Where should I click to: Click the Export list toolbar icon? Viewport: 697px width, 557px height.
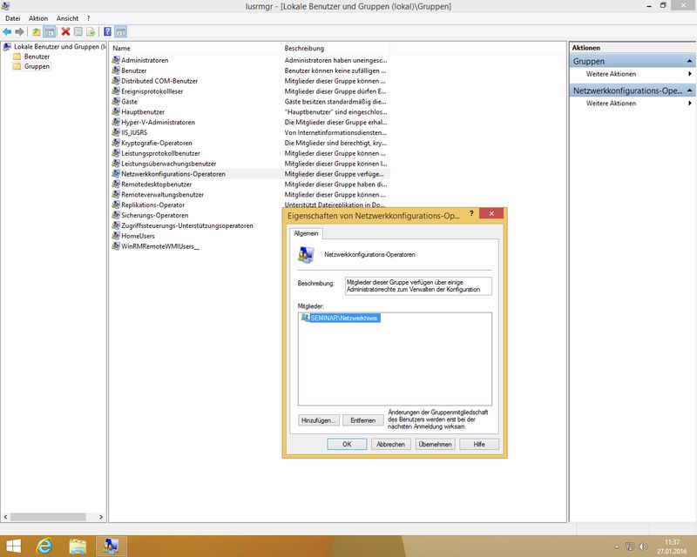pos(91,31)
